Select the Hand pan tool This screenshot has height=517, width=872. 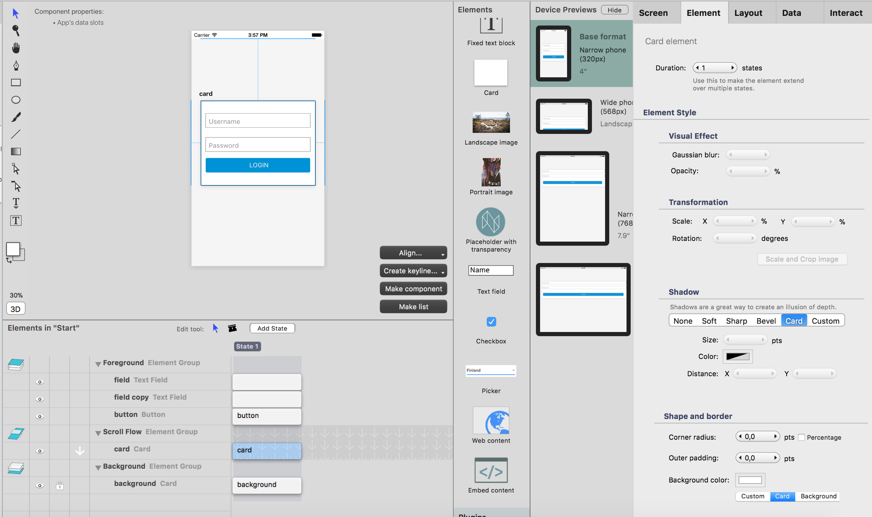point(16,48)
